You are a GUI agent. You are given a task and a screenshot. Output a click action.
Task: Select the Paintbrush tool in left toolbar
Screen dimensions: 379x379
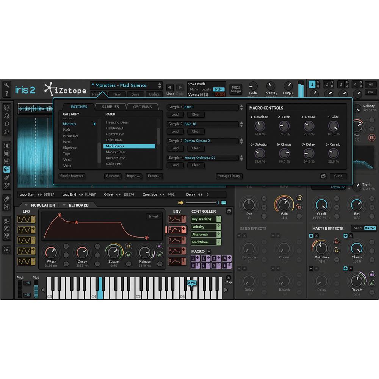coord(7,177)
